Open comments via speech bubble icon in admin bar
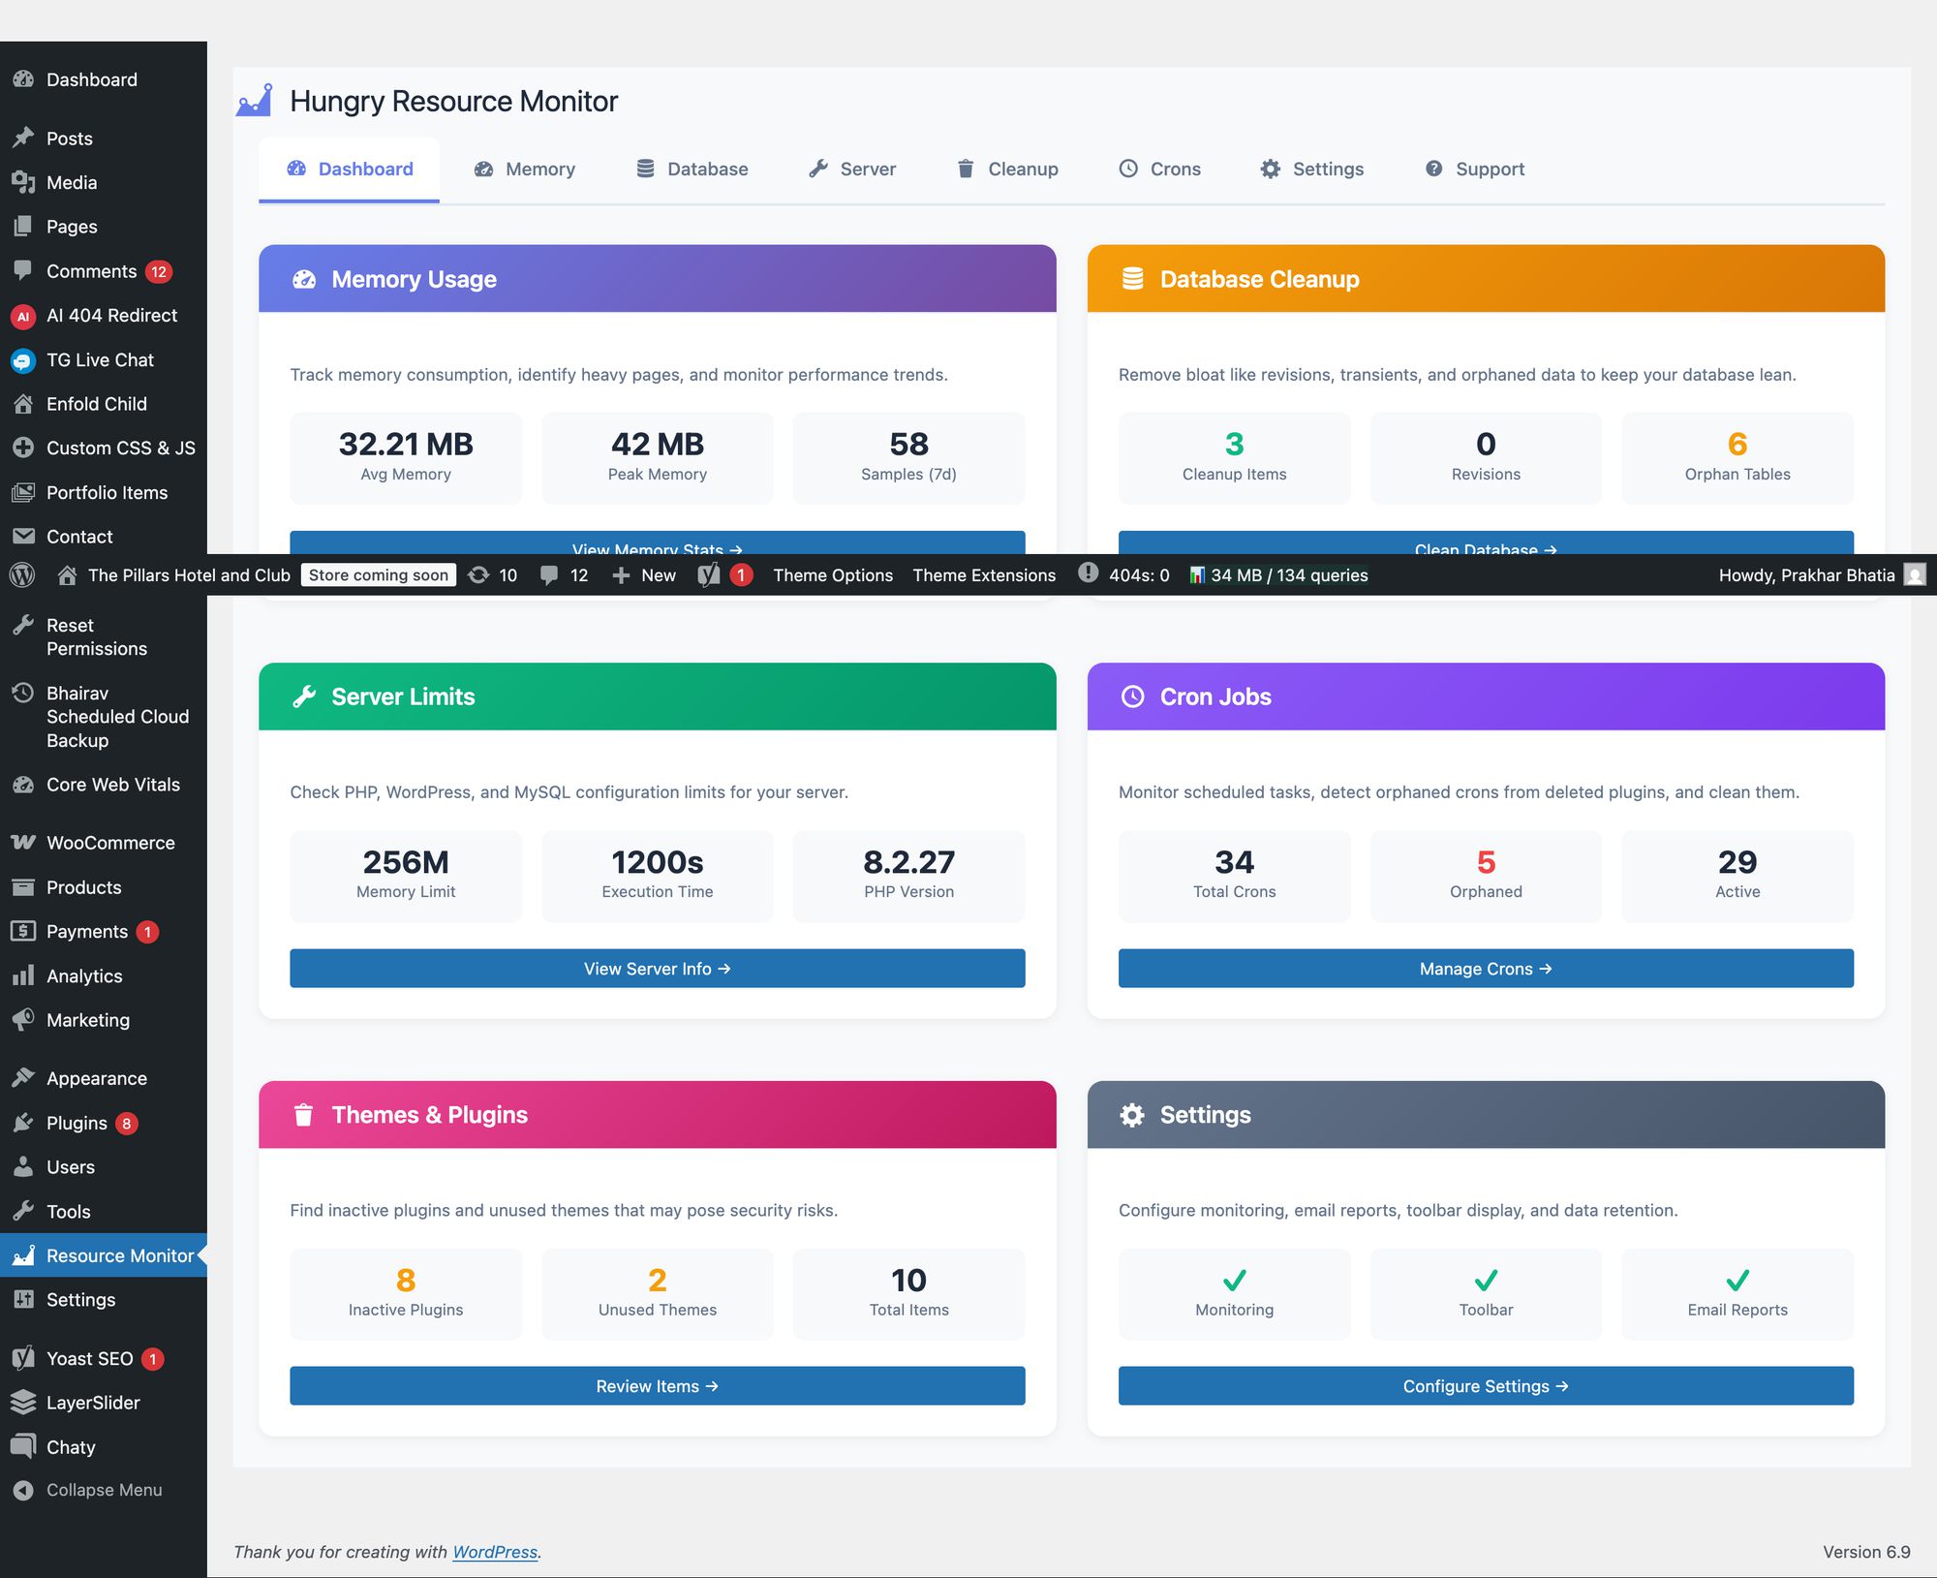Image resolution: width=1937 pixels, height=1578 pixels. pyautogui.click(x=550, y=574)
